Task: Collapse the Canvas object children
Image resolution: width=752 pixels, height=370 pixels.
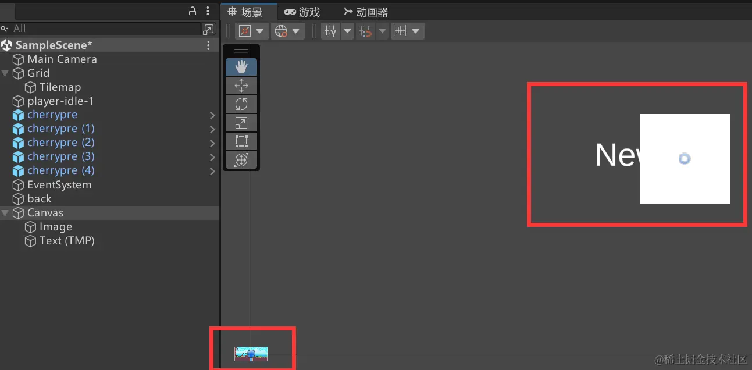Action: 5,213
